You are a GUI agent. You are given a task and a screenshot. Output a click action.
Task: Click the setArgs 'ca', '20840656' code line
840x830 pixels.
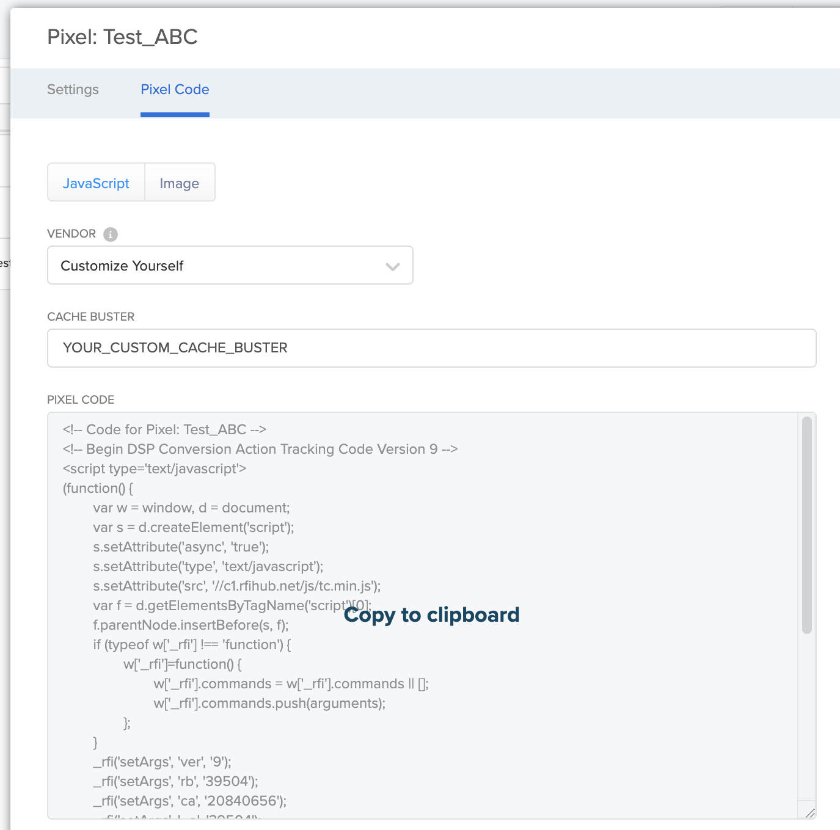coord(189,801)
